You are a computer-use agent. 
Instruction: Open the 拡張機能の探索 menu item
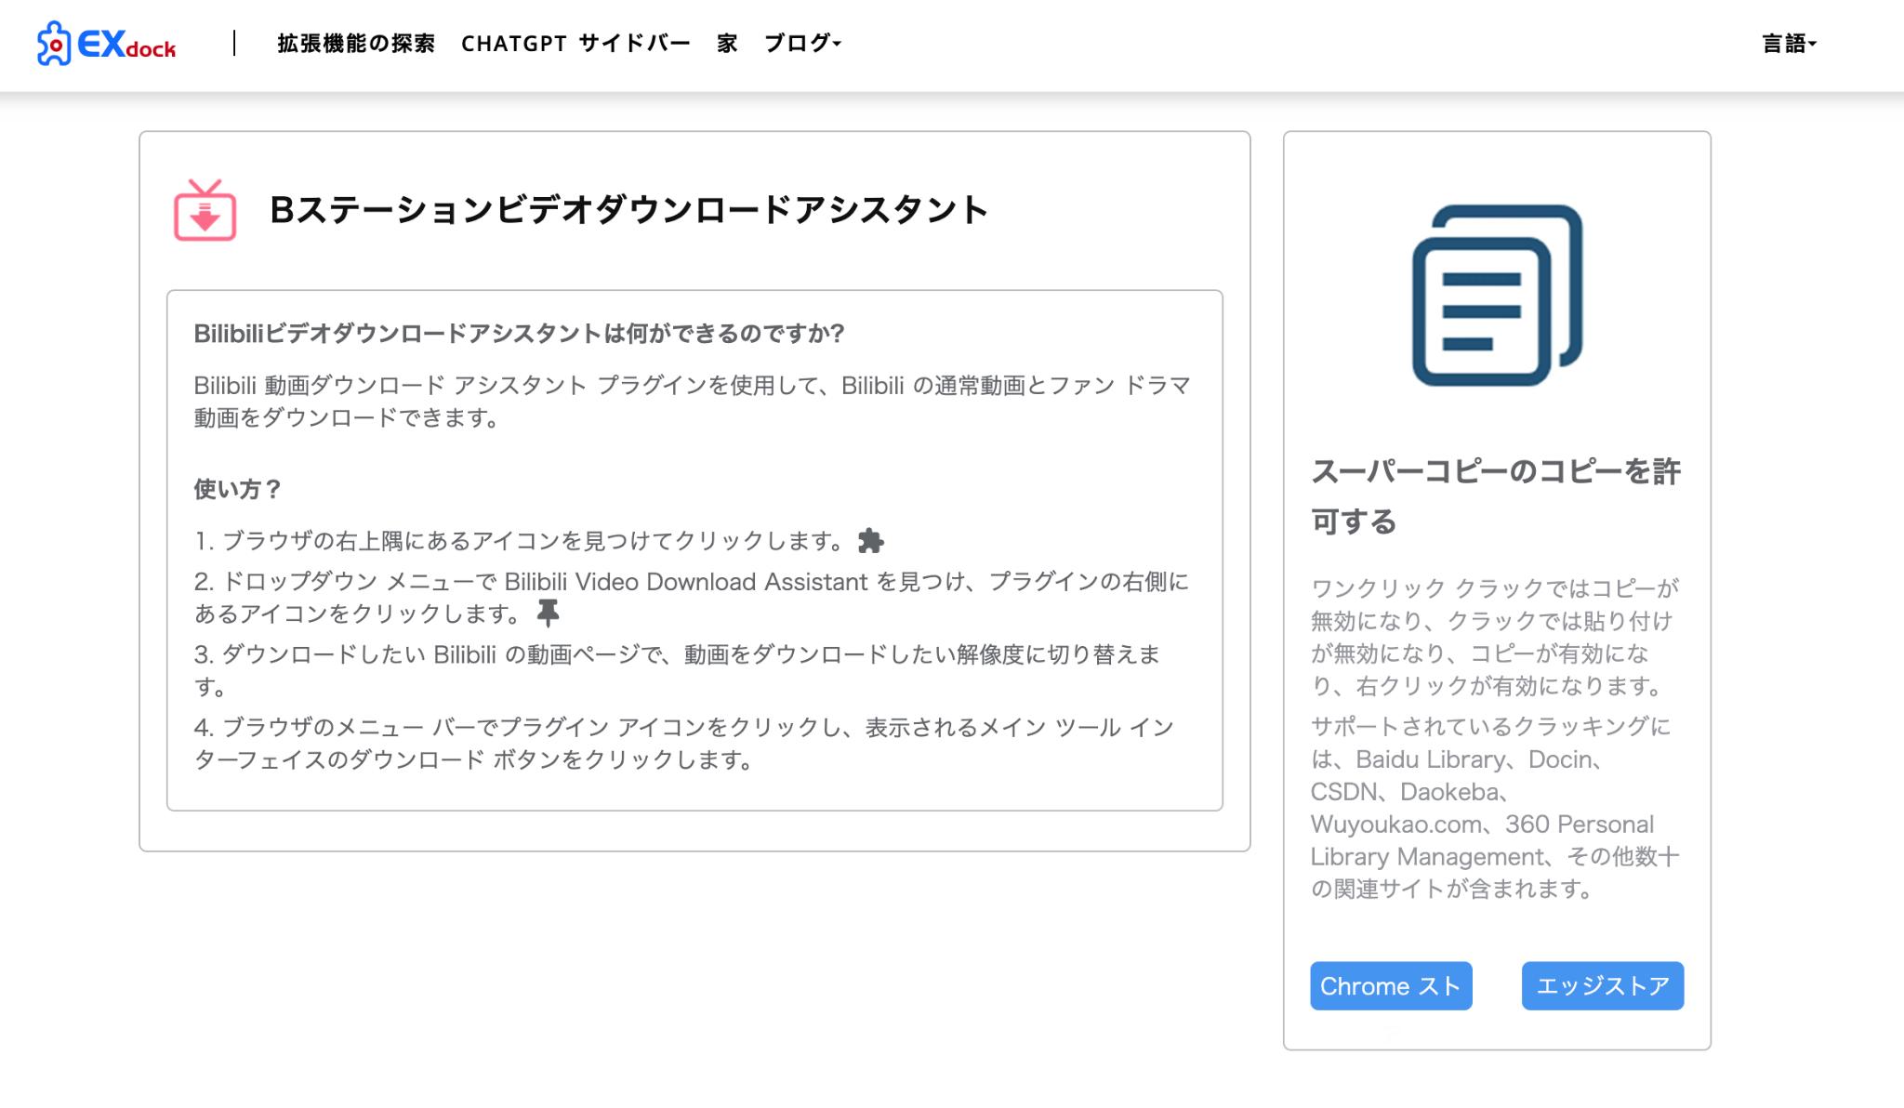356,44
